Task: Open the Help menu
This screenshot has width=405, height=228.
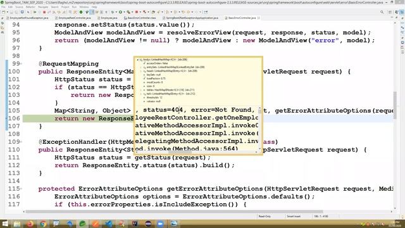Action: (94, 7)
